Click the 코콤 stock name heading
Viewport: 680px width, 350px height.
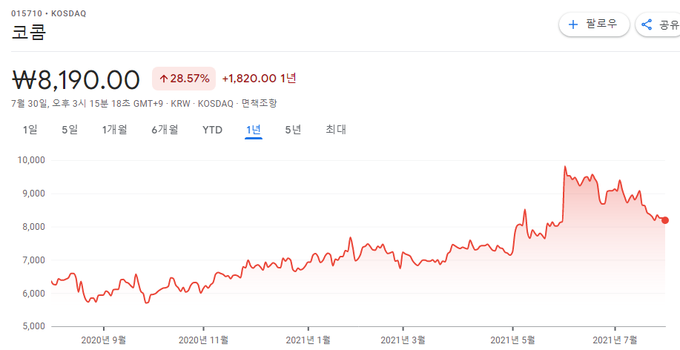pyautogui.click(x=29, y=33)
